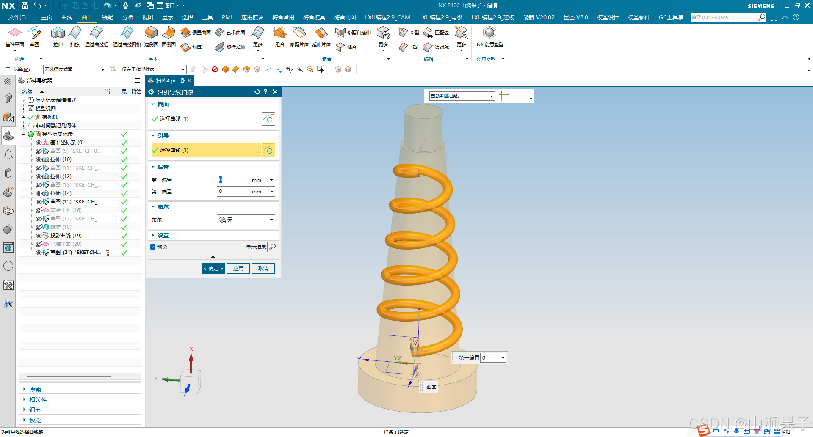
Task: Switch to the 装配 tab
Action: tap(108, 17)
